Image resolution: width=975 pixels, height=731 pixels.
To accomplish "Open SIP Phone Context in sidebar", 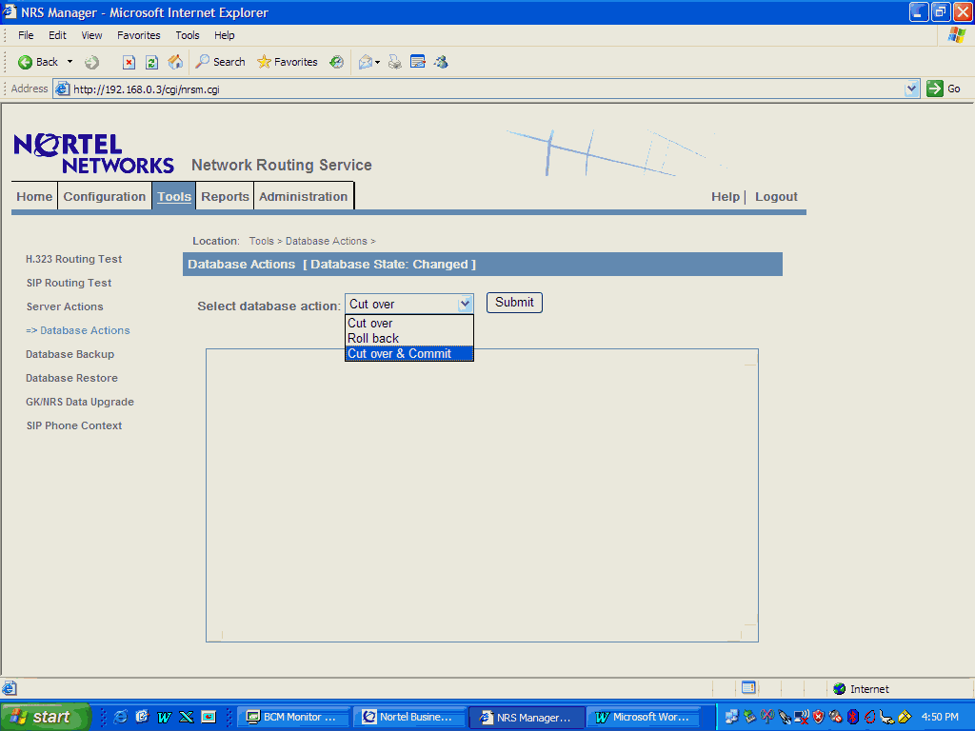I will (74, 425).
